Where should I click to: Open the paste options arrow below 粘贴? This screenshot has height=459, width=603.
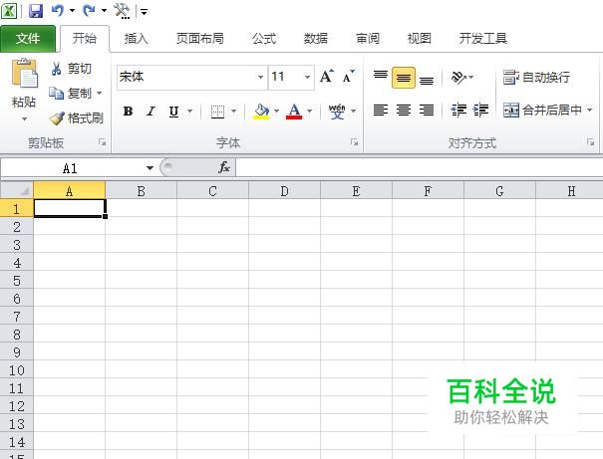coord(24,118)
